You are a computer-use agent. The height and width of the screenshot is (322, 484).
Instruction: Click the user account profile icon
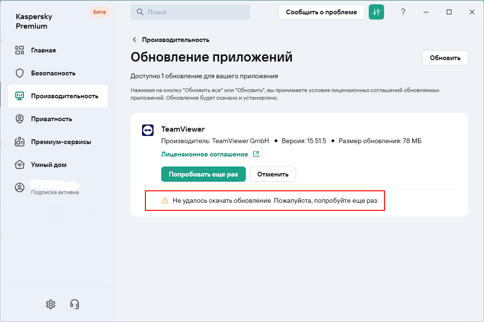[x=20, y=187]
